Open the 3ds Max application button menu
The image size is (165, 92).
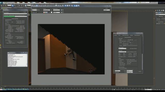(x=1, y=3)
